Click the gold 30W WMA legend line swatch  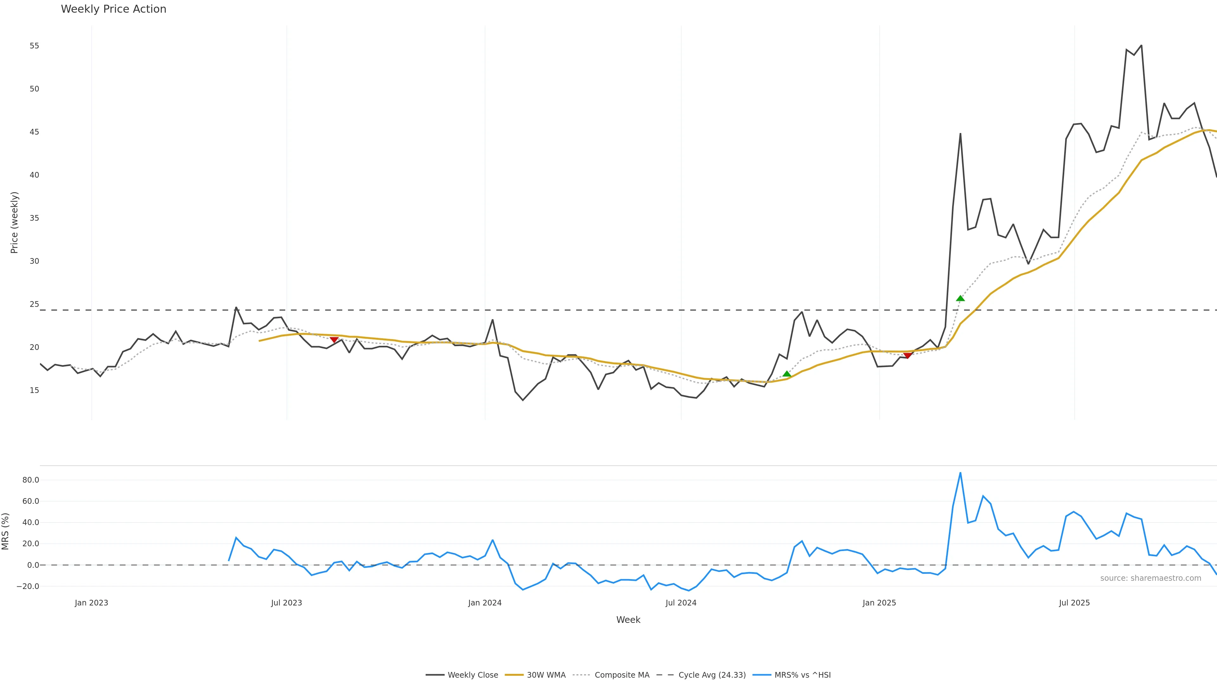click(x=514, y=675)
